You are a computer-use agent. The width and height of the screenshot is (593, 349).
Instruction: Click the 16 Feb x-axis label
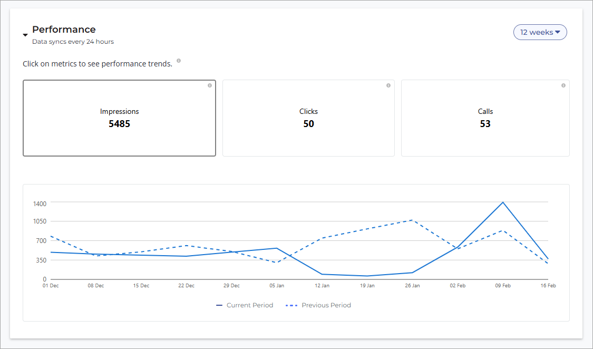point(548,286)
